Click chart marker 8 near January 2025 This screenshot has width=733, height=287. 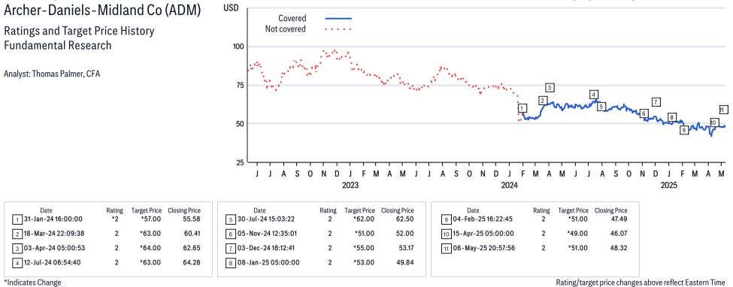pyautogui.click(x=672, y=117)
